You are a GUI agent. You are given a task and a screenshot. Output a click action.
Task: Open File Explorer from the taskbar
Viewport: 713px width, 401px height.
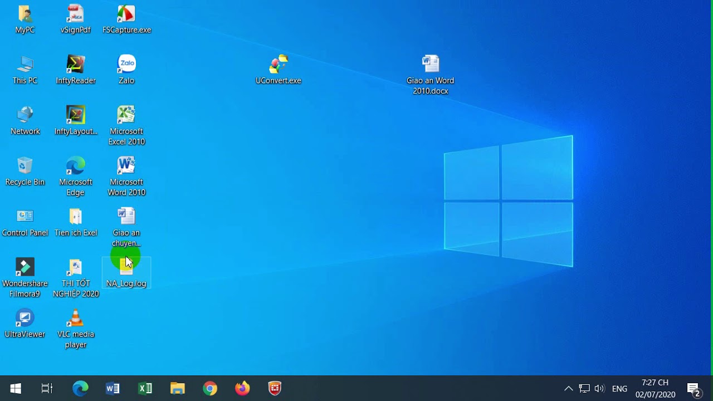pyautogui.click(x=177, y=388)
